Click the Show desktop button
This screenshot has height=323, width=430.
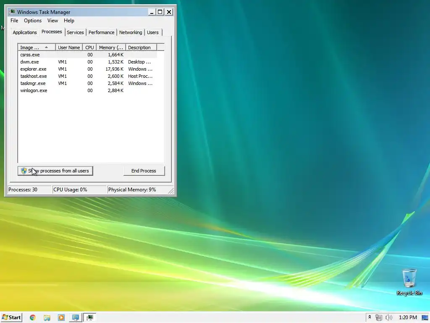coord(425,318)
